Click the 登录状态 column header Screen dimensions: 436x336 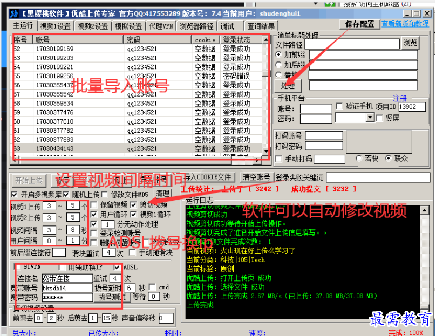[x=241, y=40]
